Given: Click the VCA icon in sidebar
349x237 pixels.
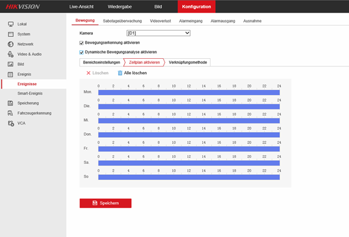Looking at the screenshot, I should pyautogui.click(x=10, y=123).
